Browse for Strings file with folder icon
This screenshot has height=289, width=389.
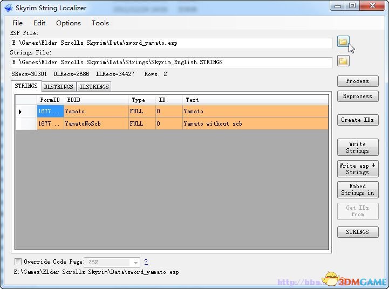(343, 61)
